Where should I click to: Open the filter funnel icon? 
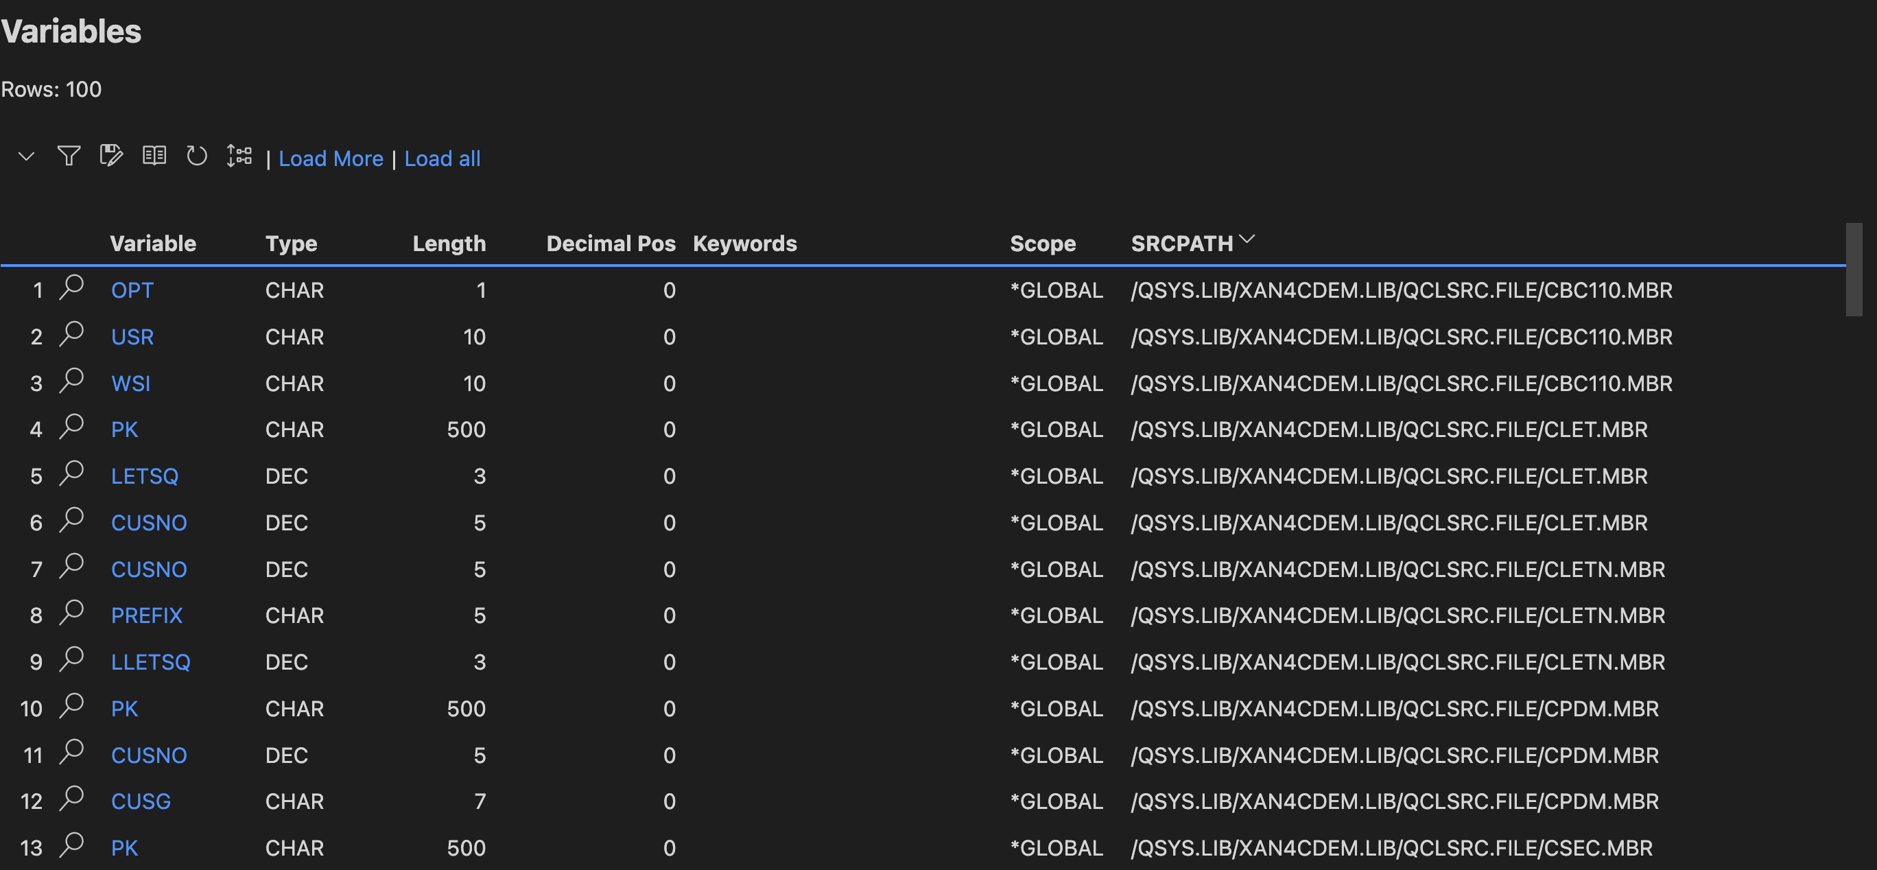click(x=69, y=156)
